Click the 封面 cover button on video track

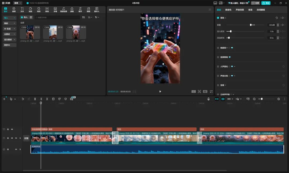point(26,138)
